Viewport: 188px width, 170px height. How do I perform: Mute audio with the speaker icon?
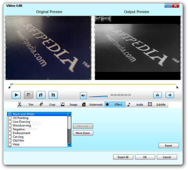[x=83, y=96]
